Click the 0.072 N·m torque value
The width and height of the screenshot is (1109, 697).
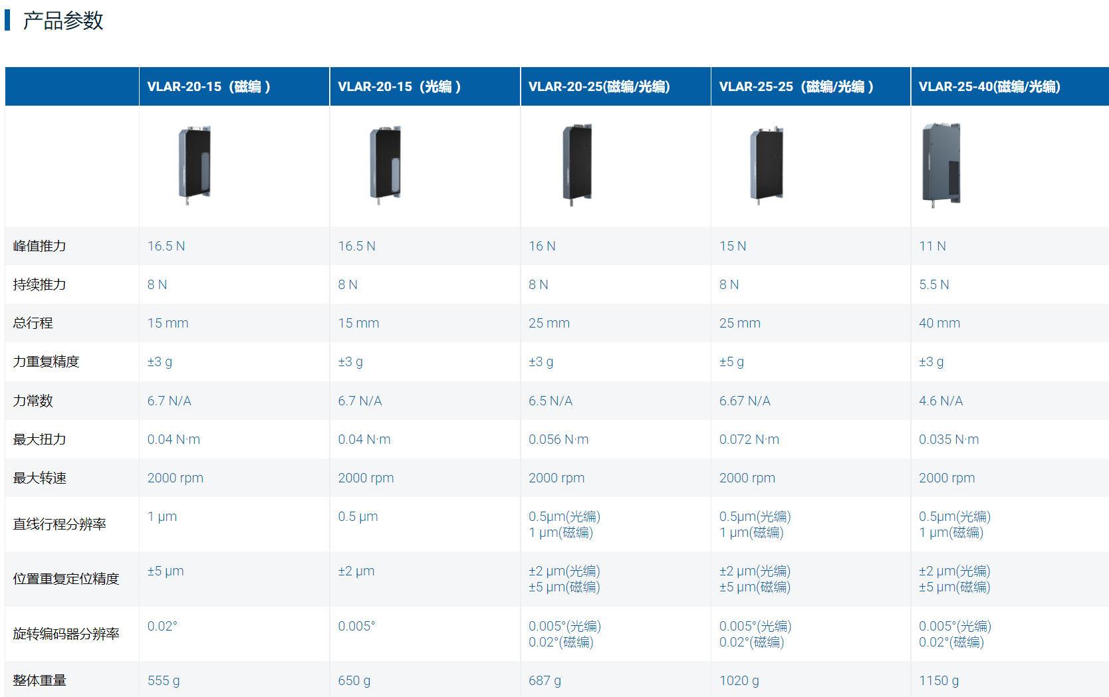click(749, 439)
